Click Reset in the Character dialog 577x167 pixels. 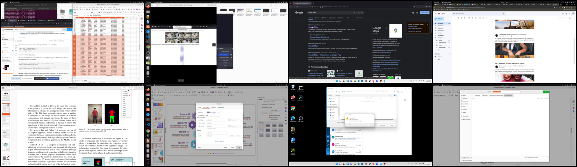(225, 147)
